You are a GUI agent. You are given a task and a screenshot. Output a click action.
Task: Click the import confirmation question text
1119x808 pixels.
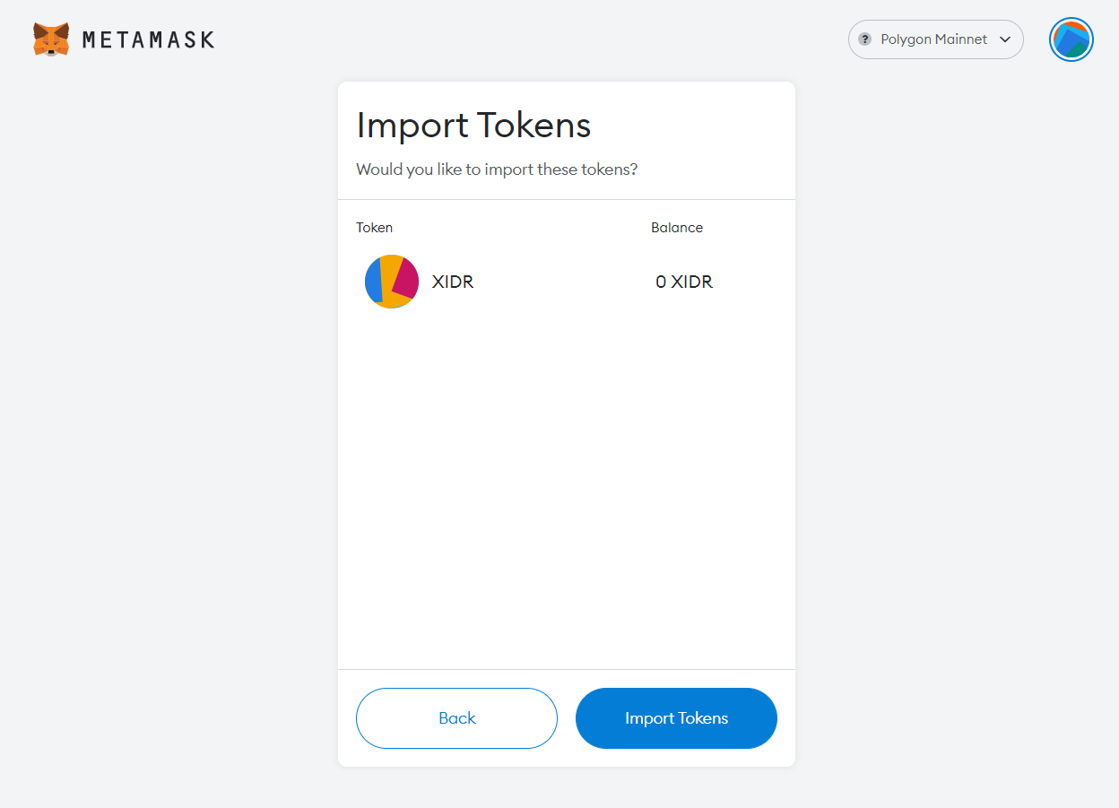497,169
